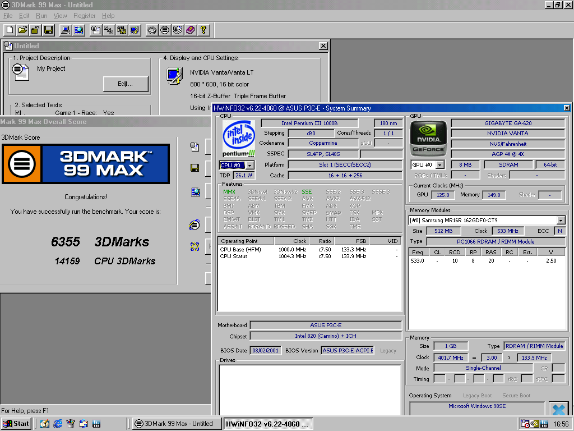Open the purple help book icon

coord(191,30)
